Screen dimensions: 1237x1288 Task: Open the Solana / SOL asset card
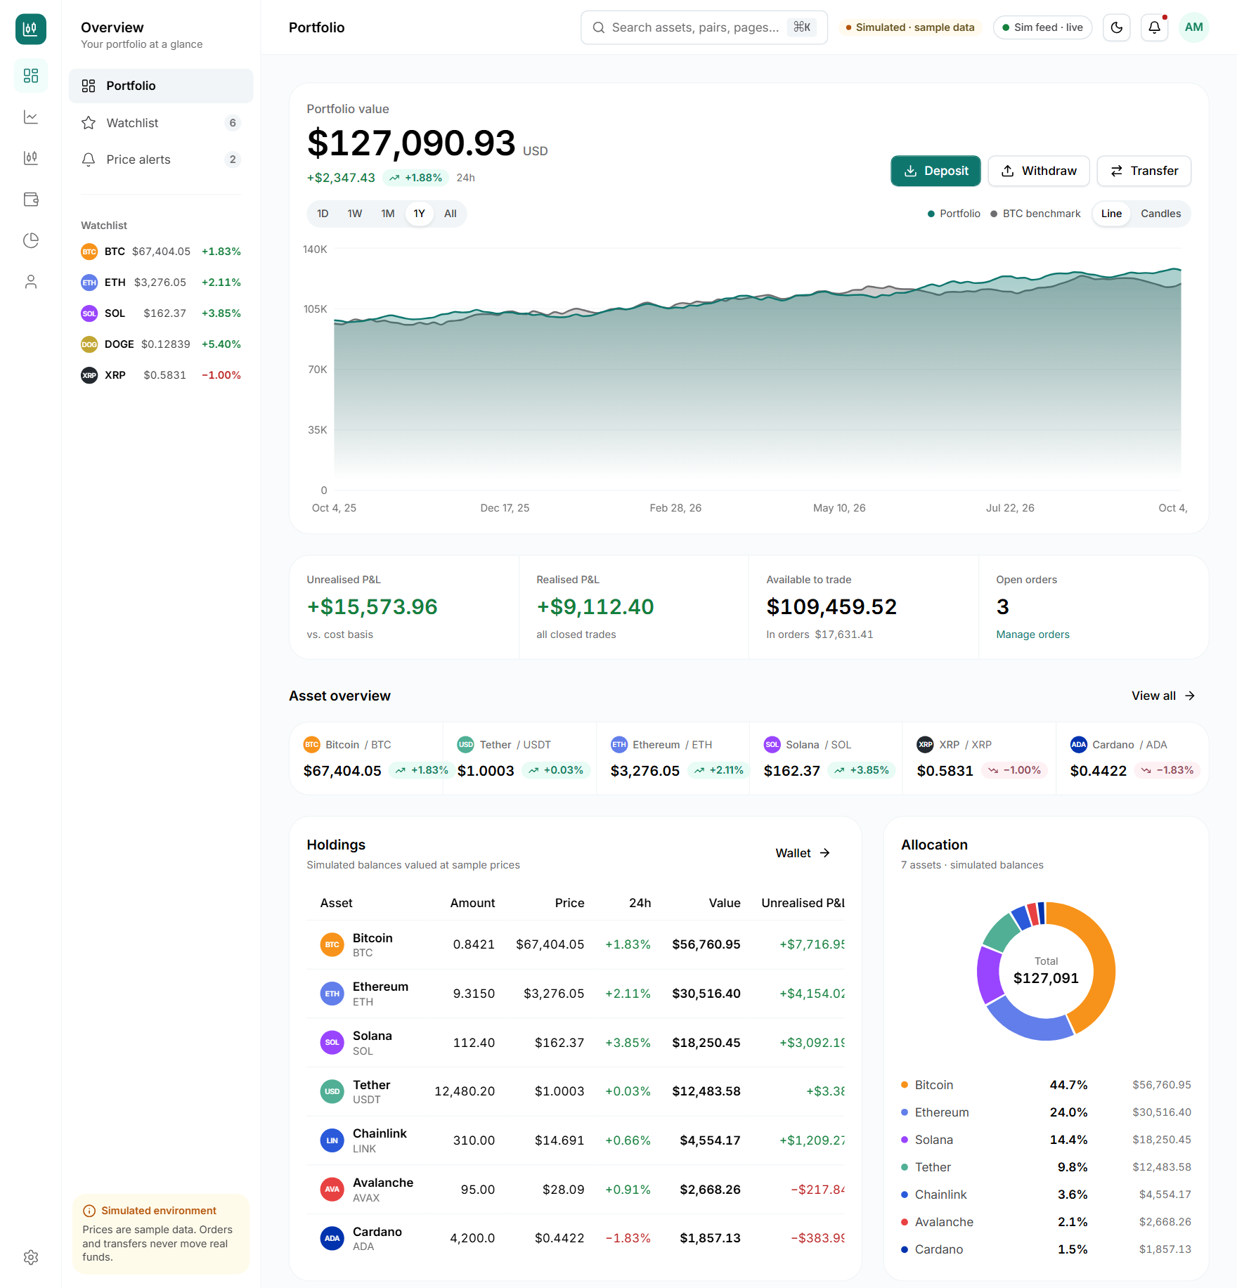[827, 758]
